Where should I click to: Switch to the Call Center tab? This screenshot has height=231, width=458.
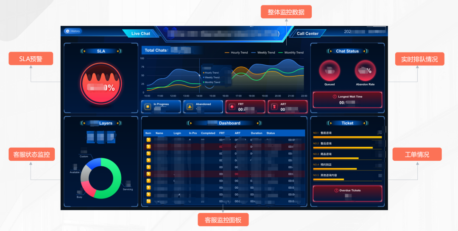[x=307, y=33]
